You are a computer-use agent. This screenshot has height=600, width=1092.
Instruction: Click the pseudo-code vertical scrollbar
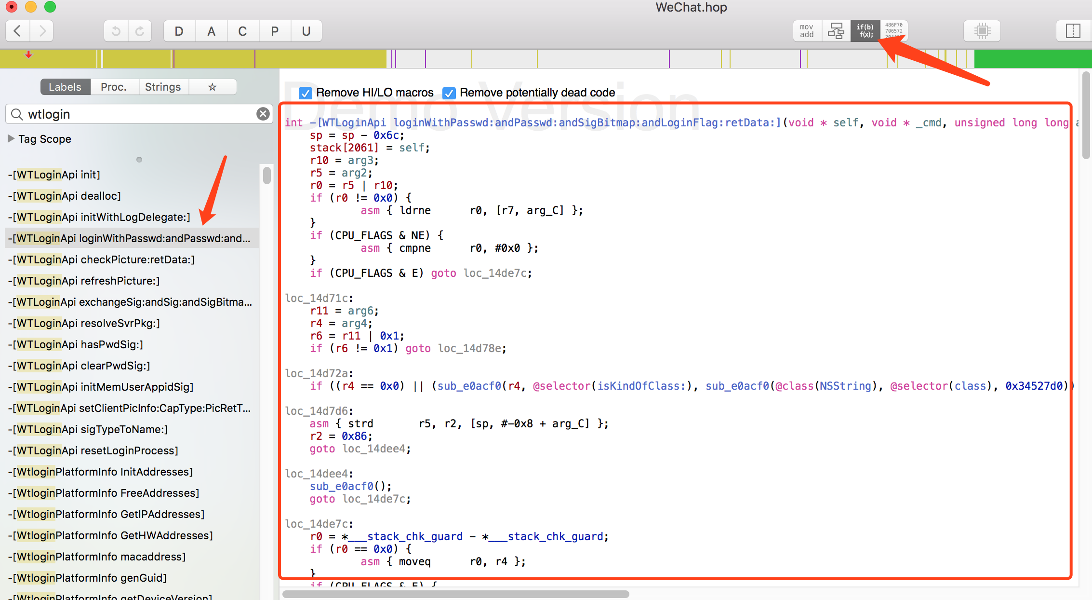pos(1086,115)
